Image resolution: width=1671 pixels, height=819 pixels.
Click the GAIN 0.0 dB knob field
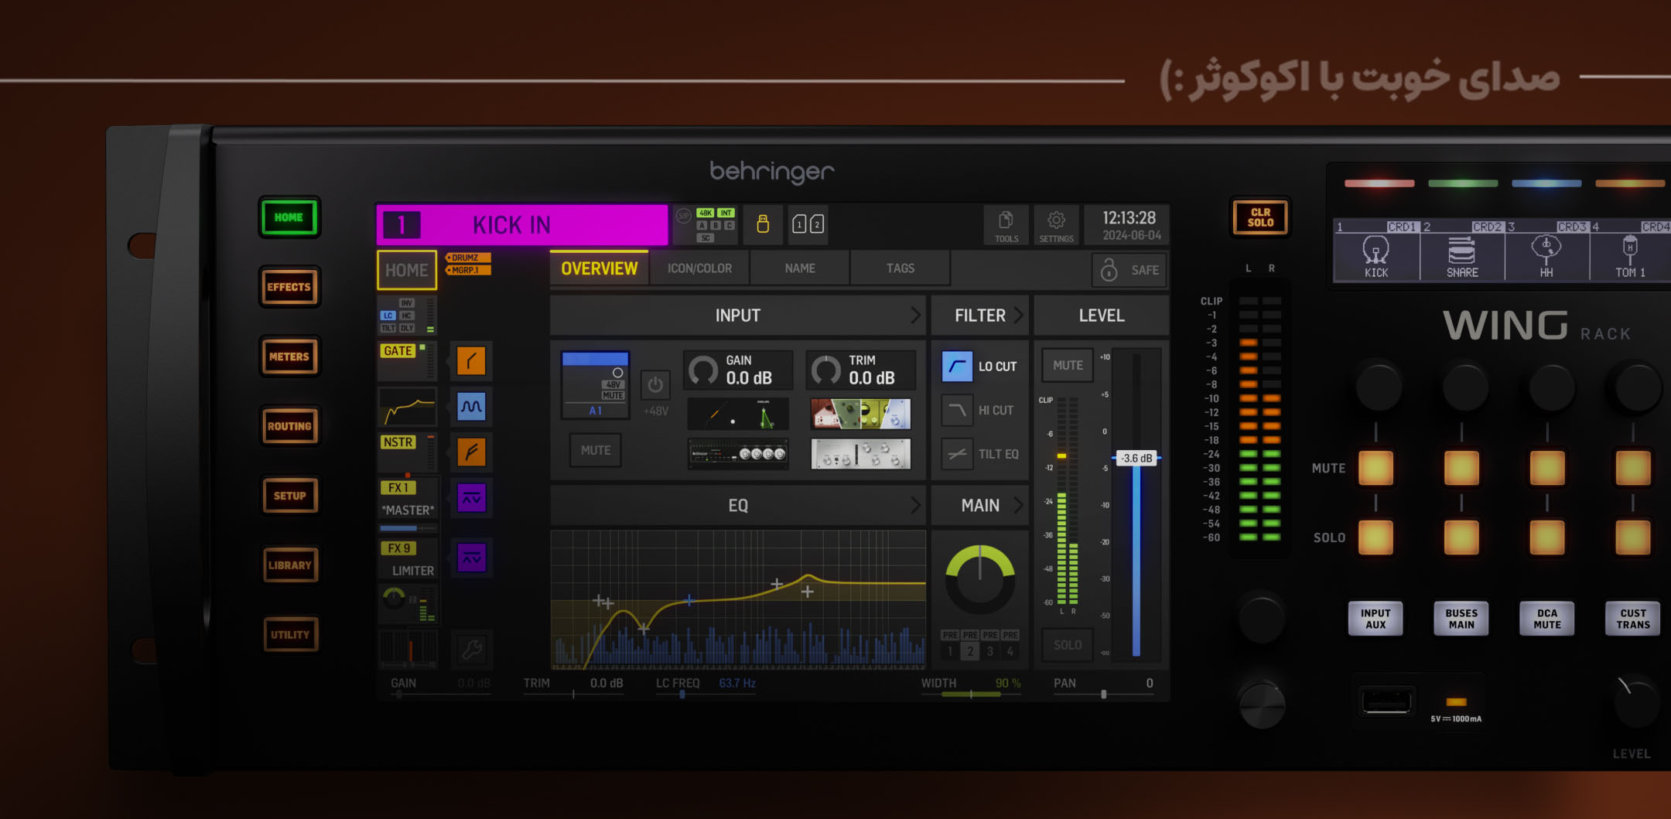[x=738, y=370]
